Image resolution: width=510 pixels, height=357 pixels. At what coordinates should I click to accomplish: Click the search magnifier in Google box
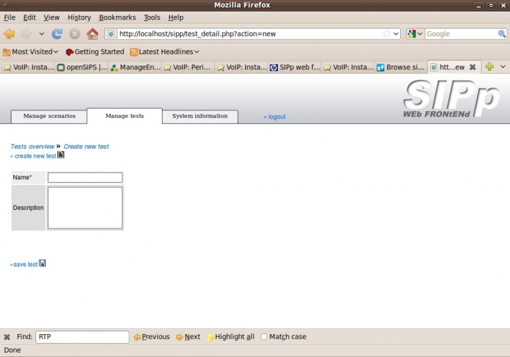(502, 34)
